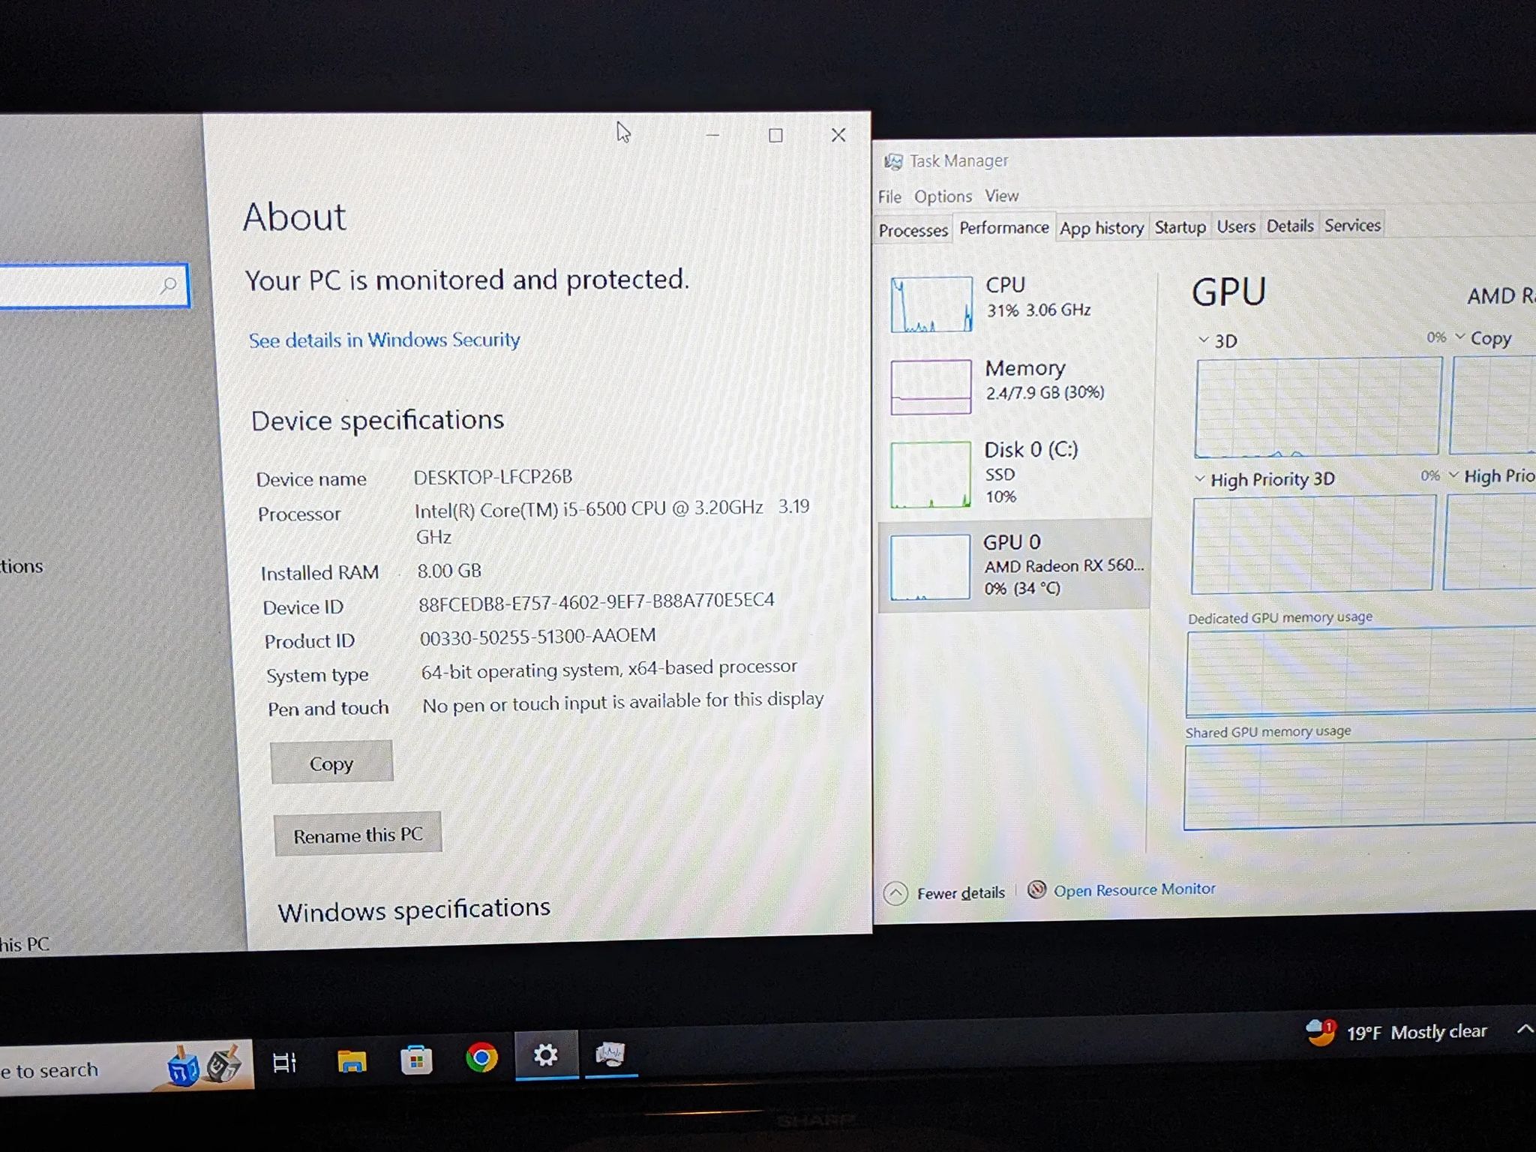Image resolution: width=1536 pixels, height=1152 pixels.
Task: Click the Fewer details arrow icon
Action: (x=895, y=893)
